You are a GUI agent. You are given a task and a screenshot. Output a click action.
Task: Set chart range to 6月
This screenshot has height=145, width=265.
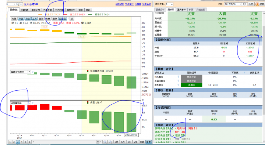click(x=123, y=142)
